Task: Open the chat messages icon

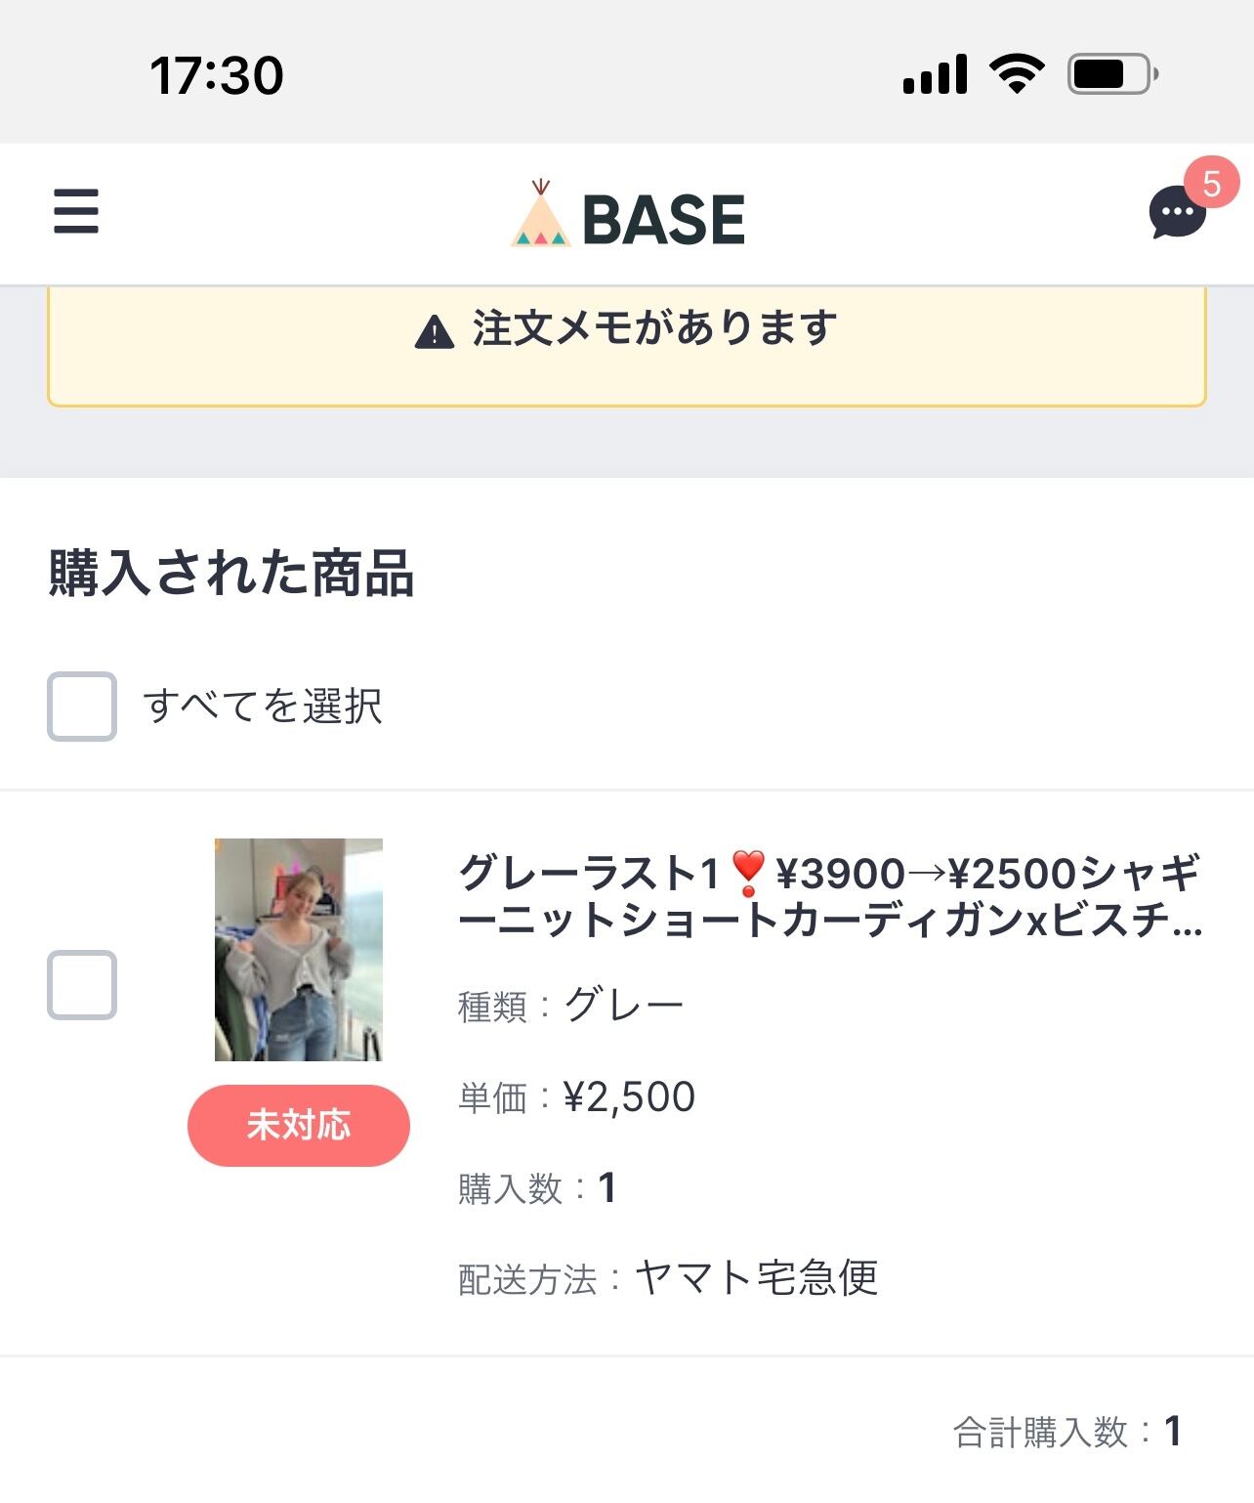Action: point(1176,215)
